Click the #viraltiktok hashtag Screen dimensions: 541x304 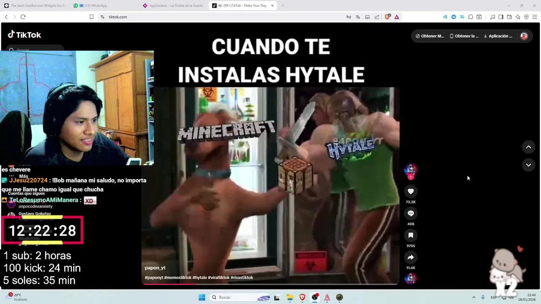coord(219,277)
